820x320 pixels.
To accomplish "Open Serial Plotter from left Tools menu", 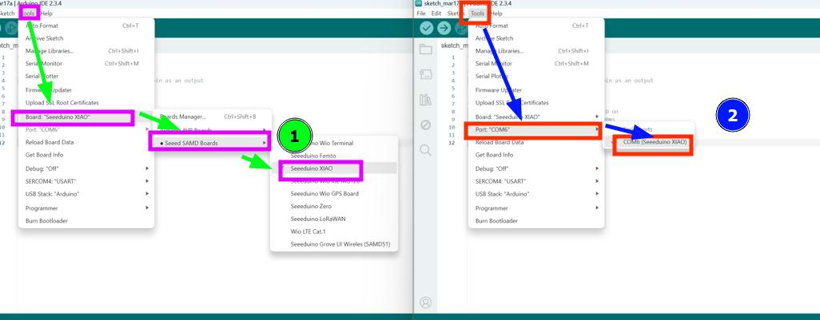I will [86, 77].
